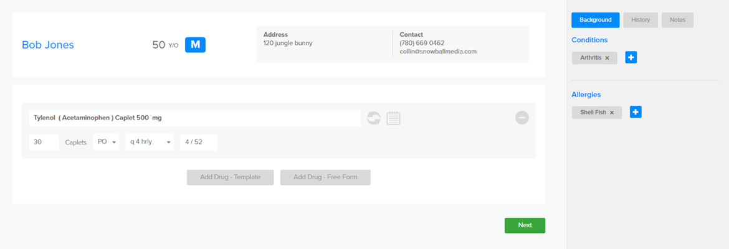Click the Tylenol drug name field
Viewport: 729px width, 249px height.
(x=194, y=118)
